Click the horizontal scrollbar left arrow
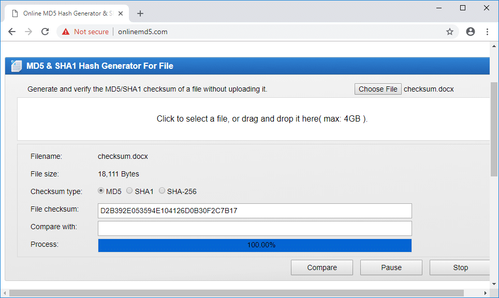Viewport: 499px width, 298px height. click(x=5, y=293)
